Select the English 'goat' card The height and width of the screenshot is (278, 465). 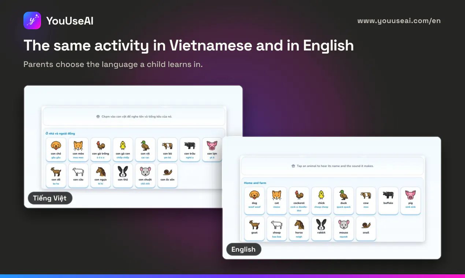point(254,229)
